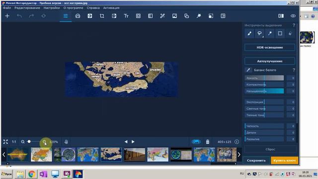Click the zoom slider handle
This screenshot has width=318, height=179.
click(x=29, y=142)
